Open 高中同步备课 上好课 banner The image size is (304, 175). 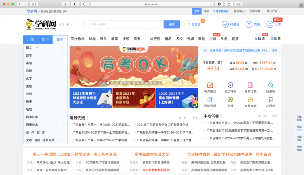pyautogui.click(x=177, y=98)
